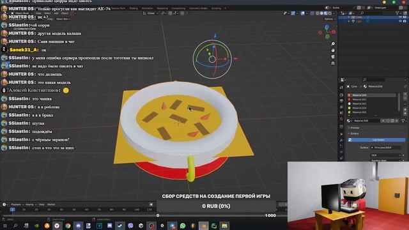409x230 pixels.
Task: Open the Options dropdown in viewport
Action: 330,19
